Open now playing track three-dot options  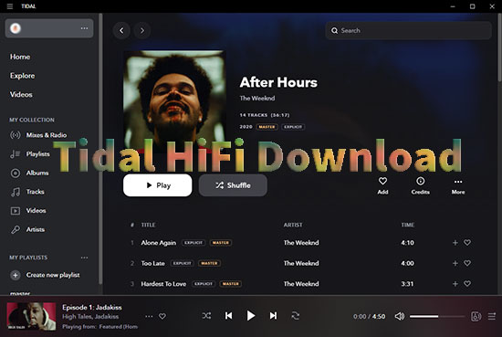coord(149,316)
